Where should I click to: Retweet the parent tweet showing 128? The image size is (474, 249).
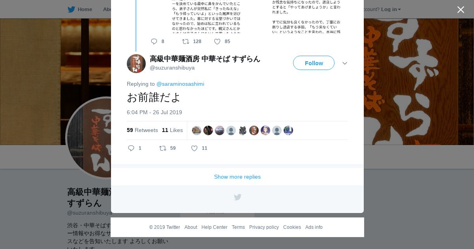click(x=185, y=41)
